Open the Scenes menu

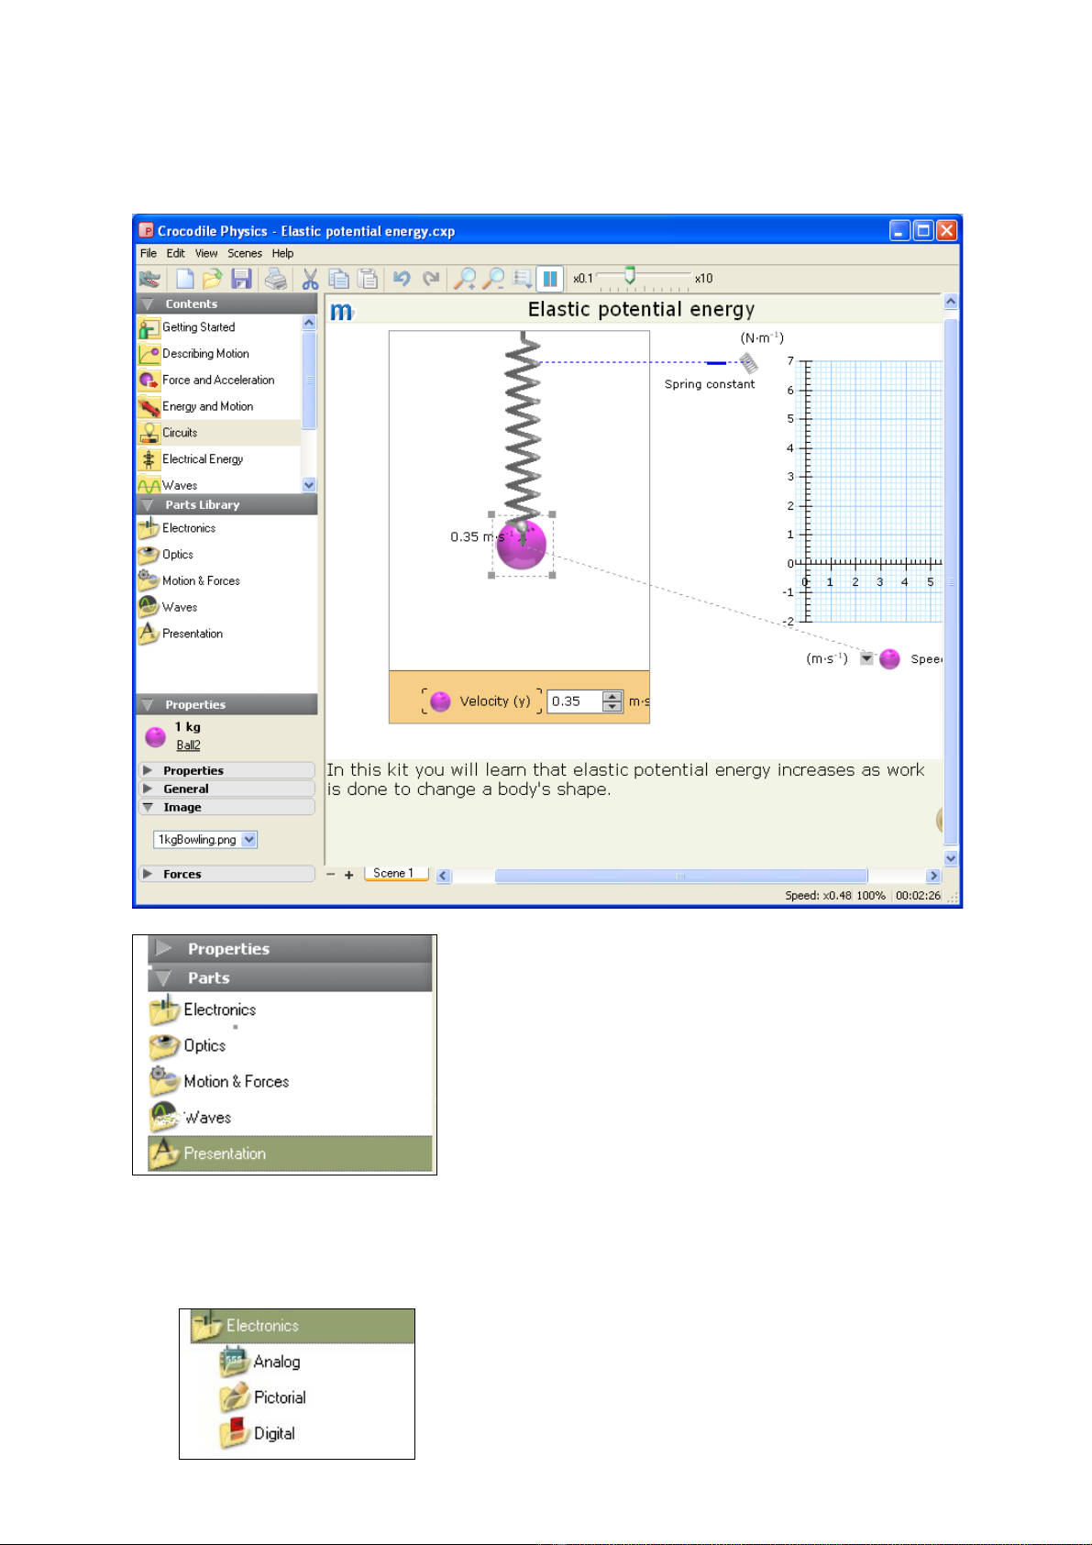244,253
